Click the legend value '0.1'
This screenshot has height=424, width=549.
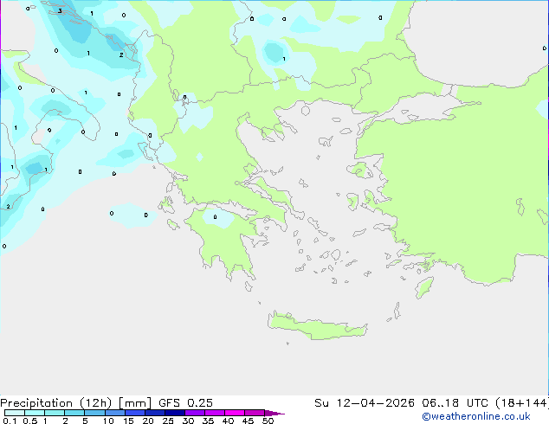click(10, 421)
